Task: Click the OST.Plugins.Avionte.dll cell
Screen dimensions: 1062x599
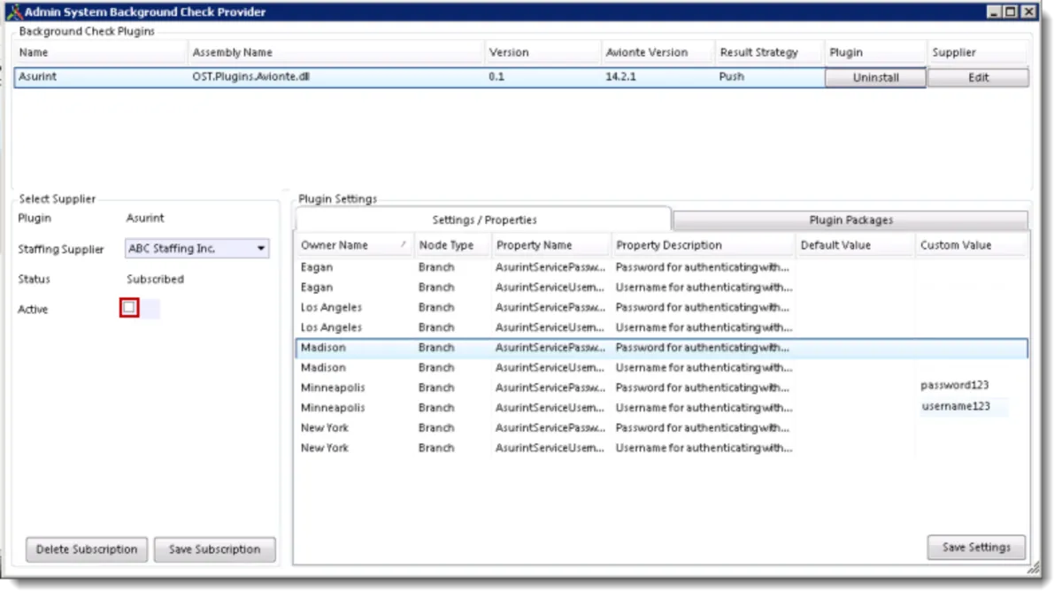Action: [x=251, y=77]
